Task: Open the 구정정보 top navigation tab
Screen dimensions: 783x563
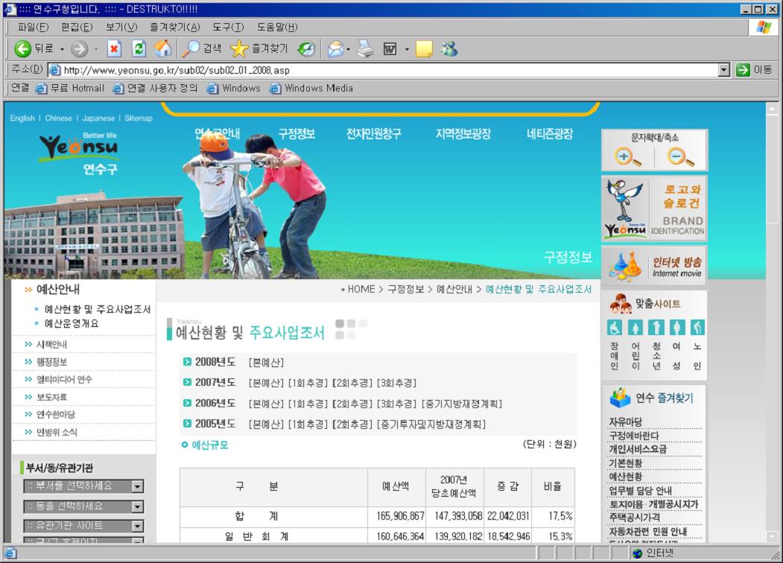Action: [x=297, y=133]
